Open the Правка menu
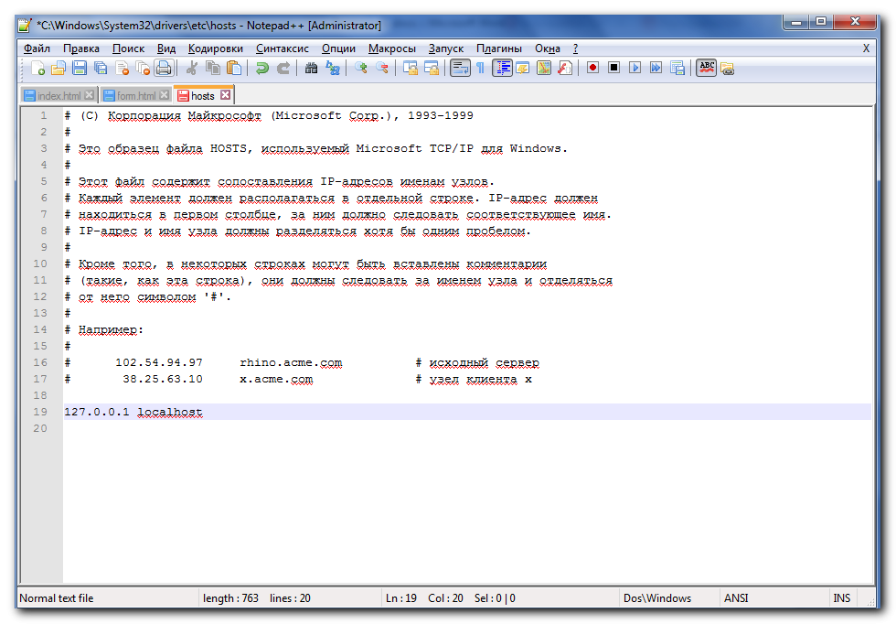Viewport: 896px width, 624px height. (81, 48)
